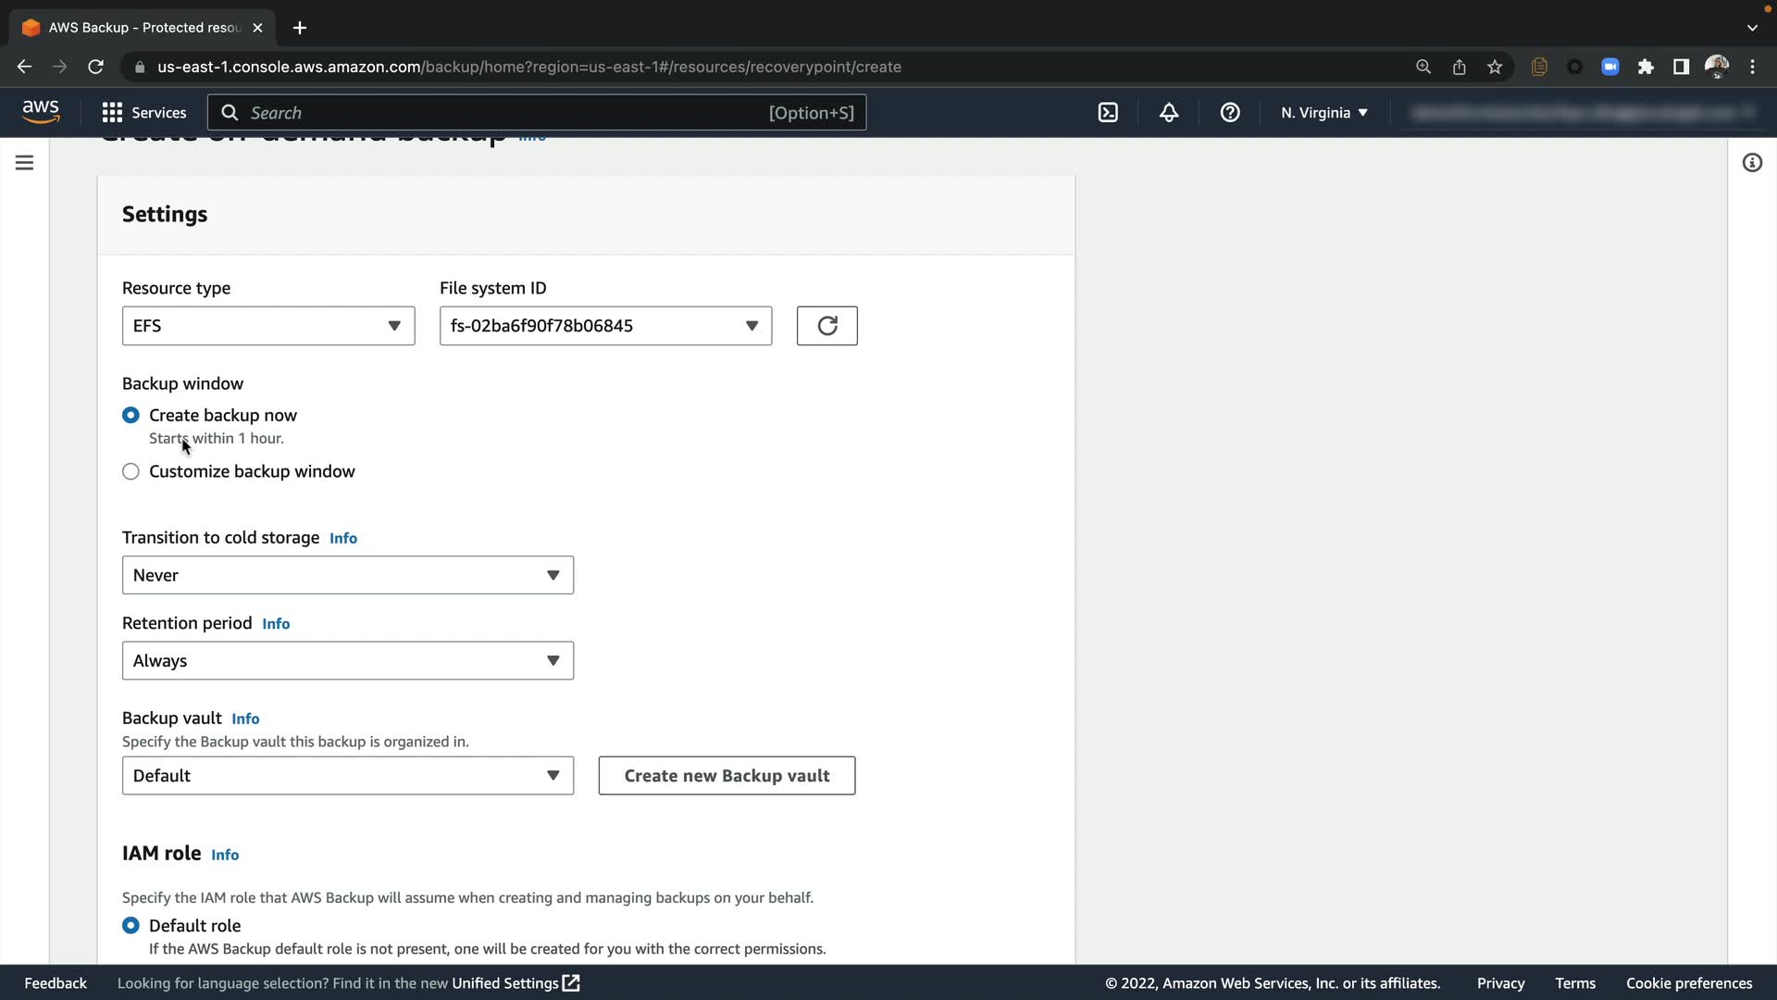The image size is (1777, 1000).
Task: Open the AWS support help icon
Action: tap(1230, 113)
